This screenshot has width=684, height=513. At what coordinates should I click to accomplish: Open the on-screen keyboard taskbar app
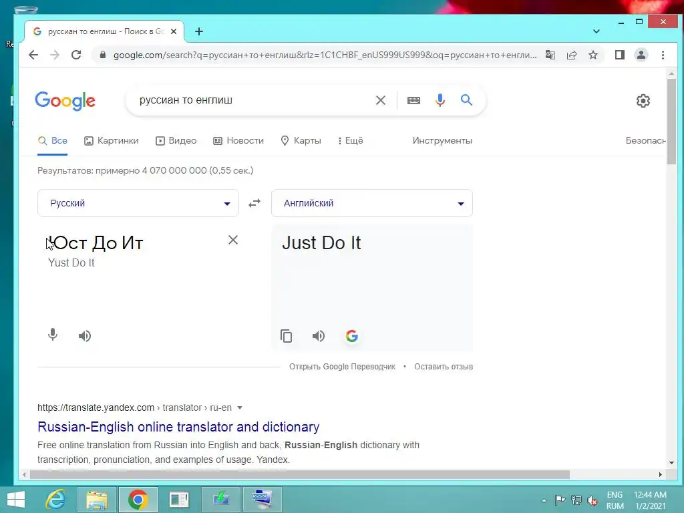coord(262,500)
